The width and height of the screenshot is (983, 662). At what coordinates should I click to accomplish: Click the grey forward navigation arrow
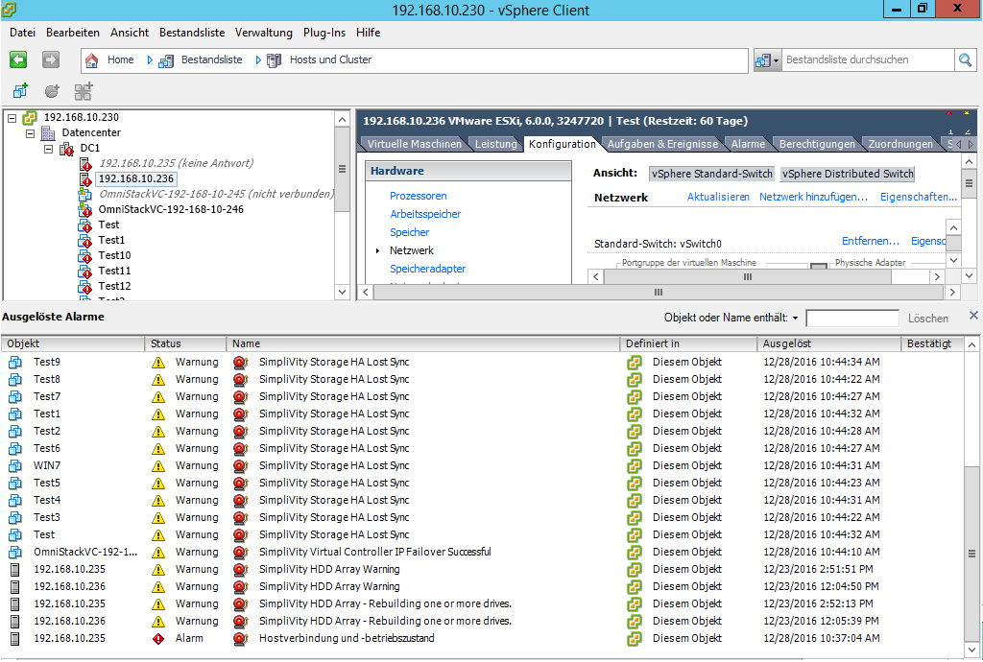pos(51,59)
